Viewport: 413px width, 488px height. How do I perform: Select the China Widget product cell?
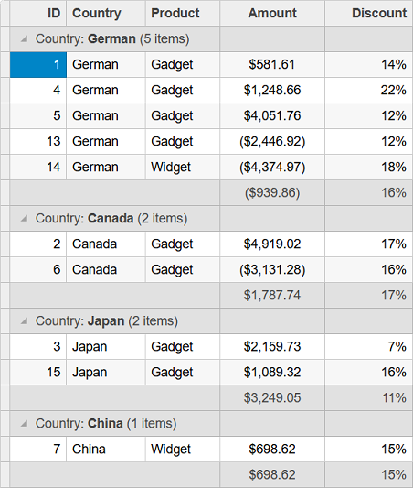pos(183,450)
